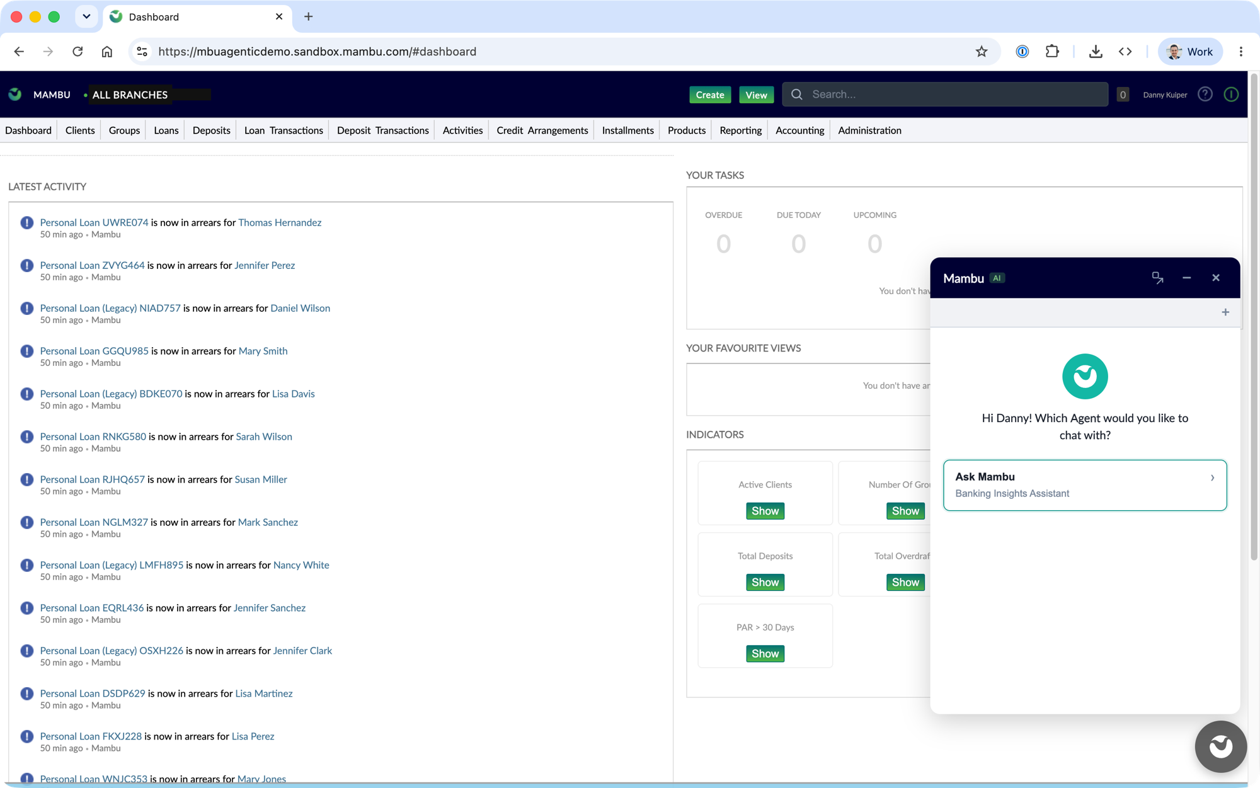Click the green View button
The height and width of the screenshot is (788, 1260).
point(756,95)
